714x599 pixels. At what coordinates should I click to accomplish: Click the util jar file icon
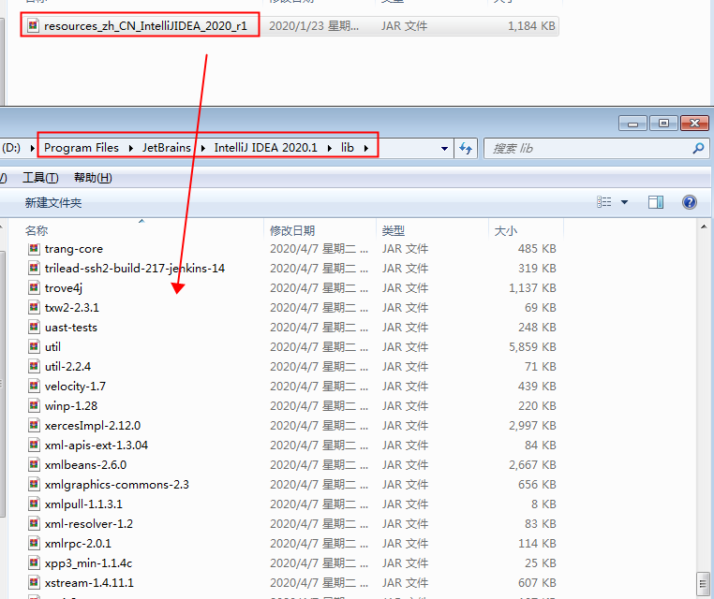[x=34, y=346]
